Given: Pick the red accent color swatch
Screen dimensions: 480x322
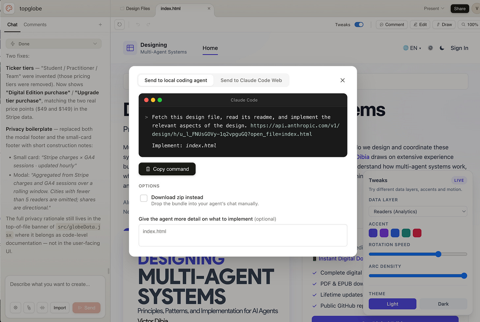Looking at the screenshot, I should click(x=417, y=233).
